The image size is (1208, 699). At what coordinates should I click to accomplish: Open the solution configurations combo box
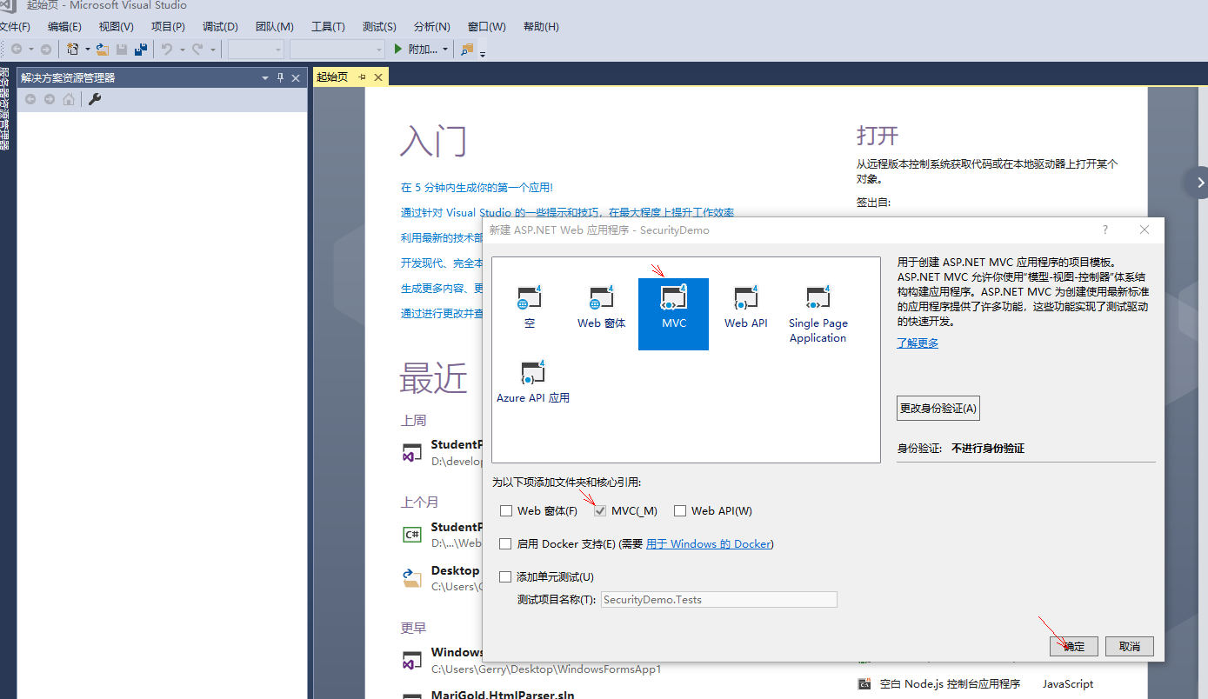(x=255, y=49)
